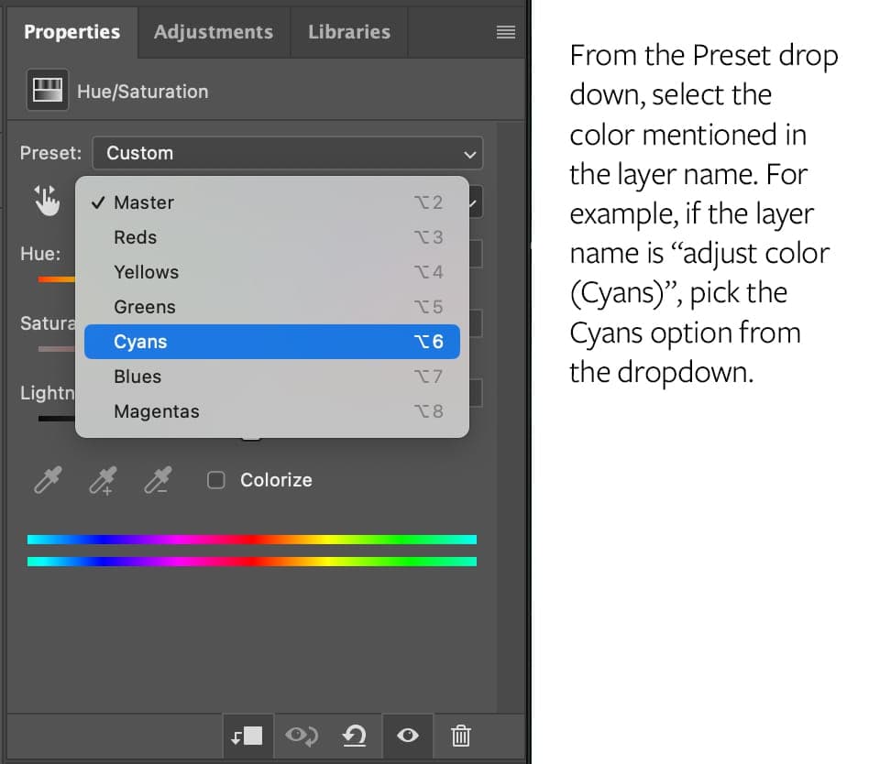Switch to the Libraries tab
Screen dimensions: 880x764
coord(348,32)
